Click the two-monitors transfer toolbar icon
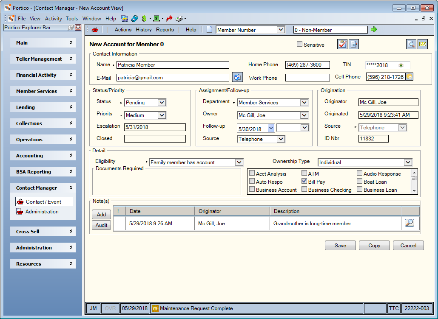 click(125, 19)
